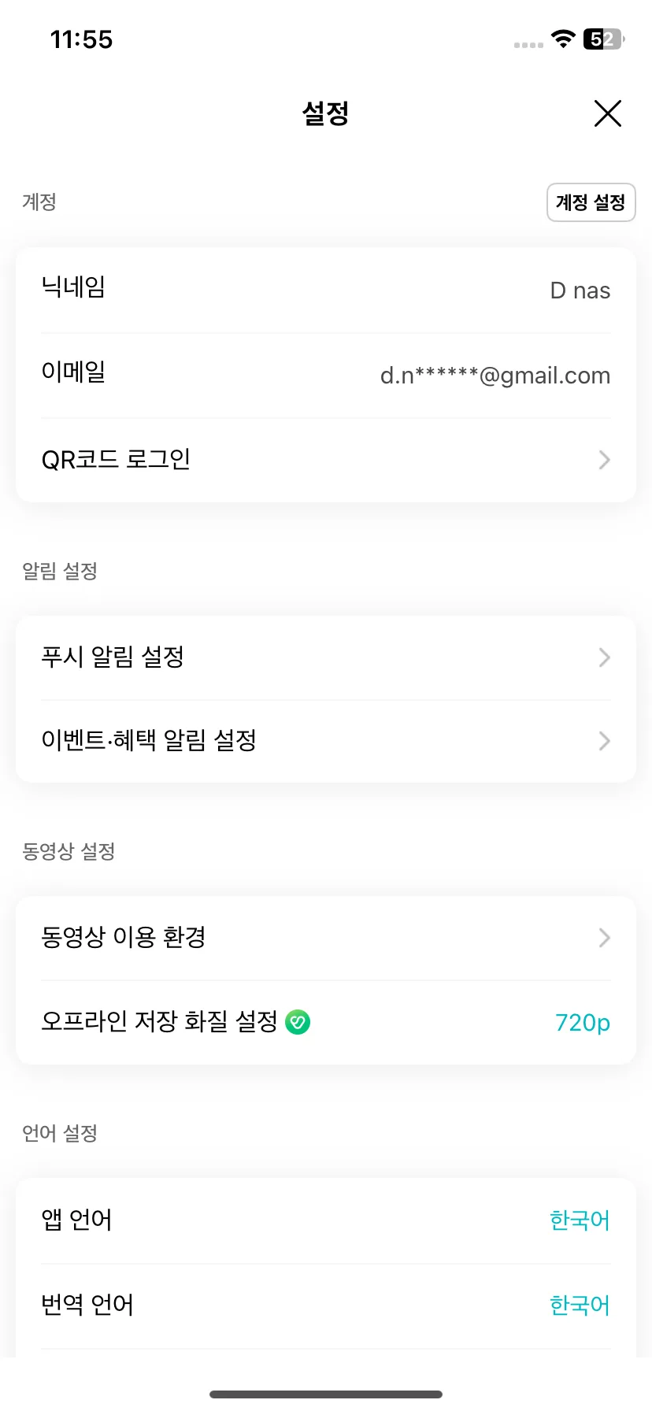Tap the masked gmail address
Image resolution: width=652 pixels, height=1411 pixels.
click(495, 376)
